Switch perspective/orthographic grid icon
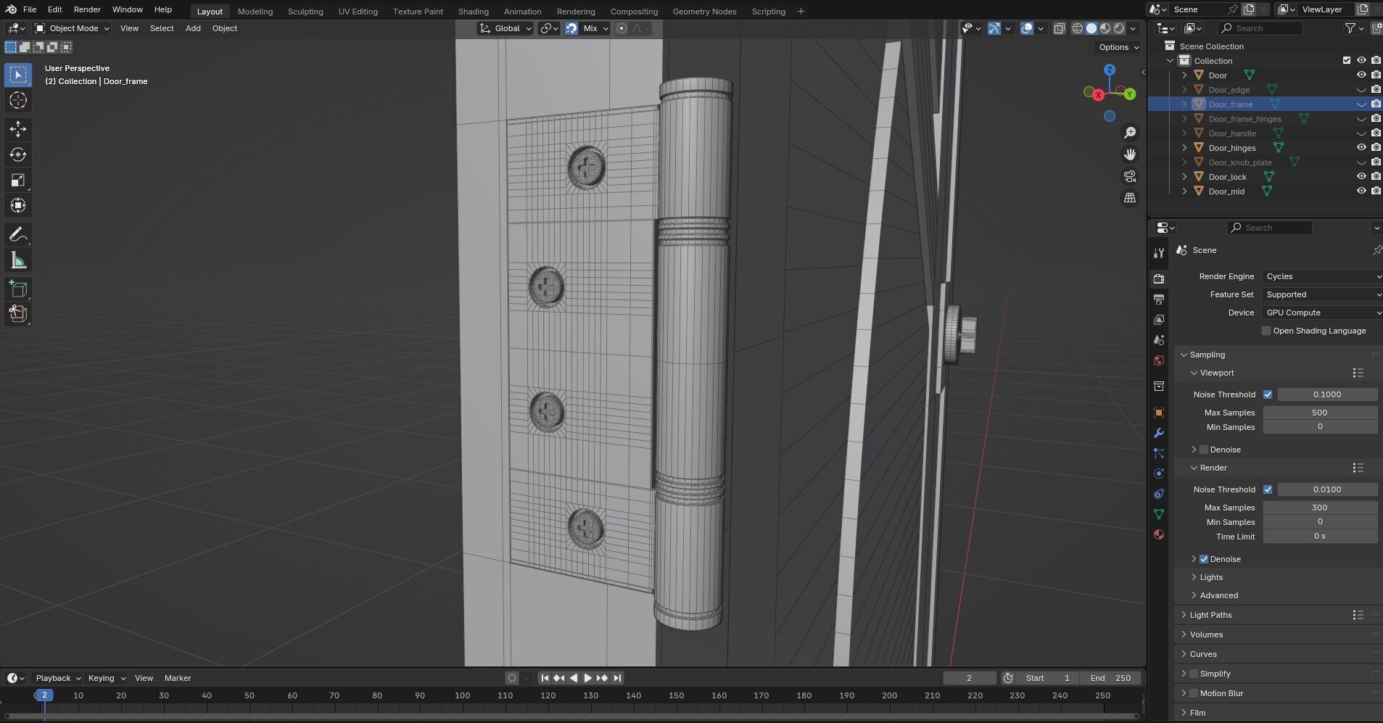 [x=1130, y=198]
